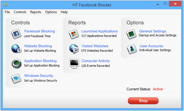Open the Visited Websites link

tap(95, 46)
